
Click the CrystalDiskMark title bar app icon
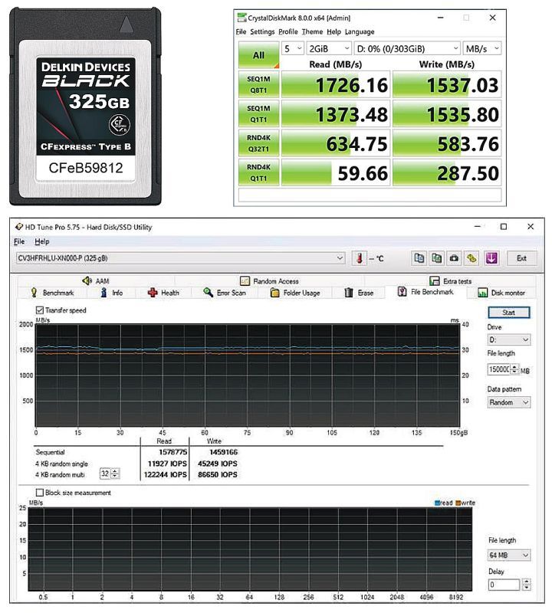(x=242, y=18)
